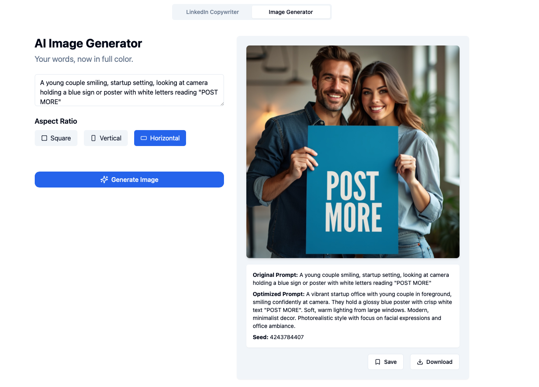This screenshot has height=387, width=539.
Task: Click the Save button label
Action: point(390,362)
